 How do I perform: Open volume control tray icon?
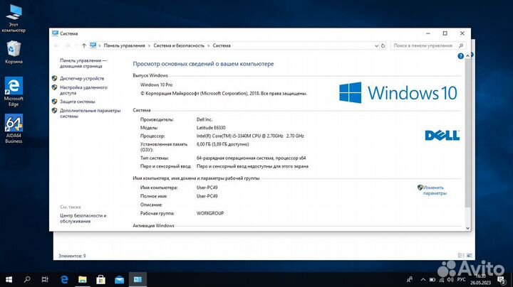point(450,279)
